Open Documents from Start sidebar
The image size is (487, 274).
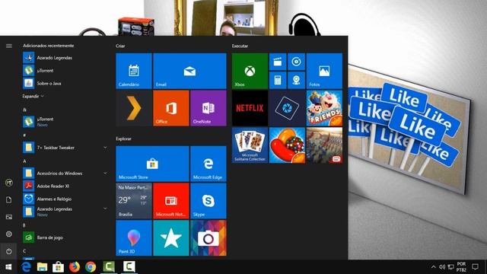point(8,199)
